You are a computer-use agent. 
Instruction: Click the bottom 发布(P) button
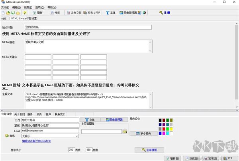click(211, 158)
